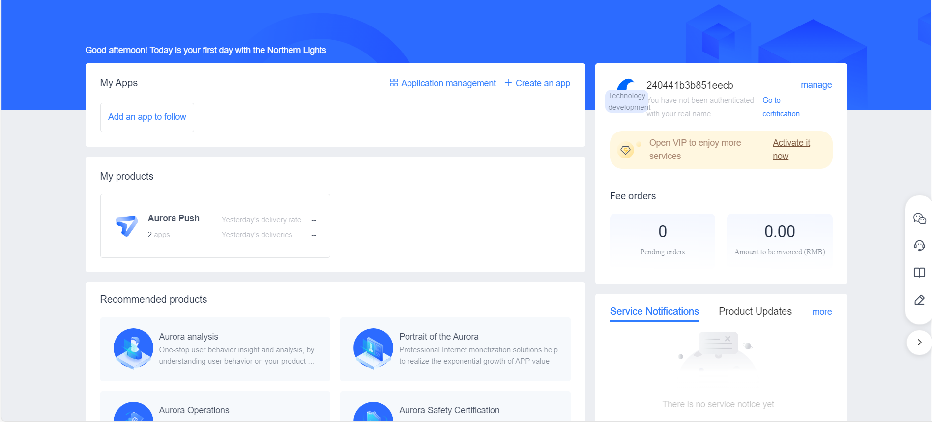Viewport: 932px width, 422px height.
Task: Click the Good afternoon greeting text
Action: (x=205, y=50)
